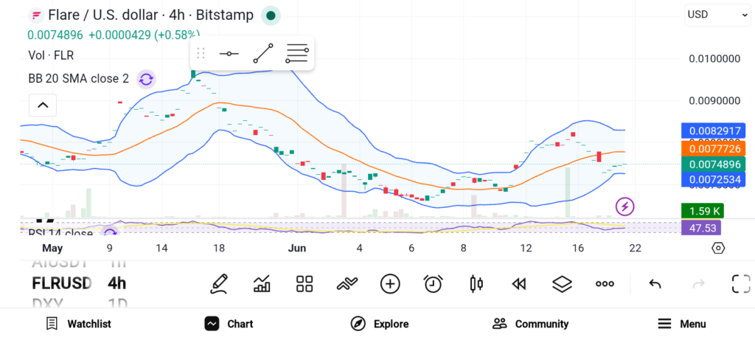755x340 pixels.
Task: Change the 4h timeframe interval
Action: click(116, 283)
